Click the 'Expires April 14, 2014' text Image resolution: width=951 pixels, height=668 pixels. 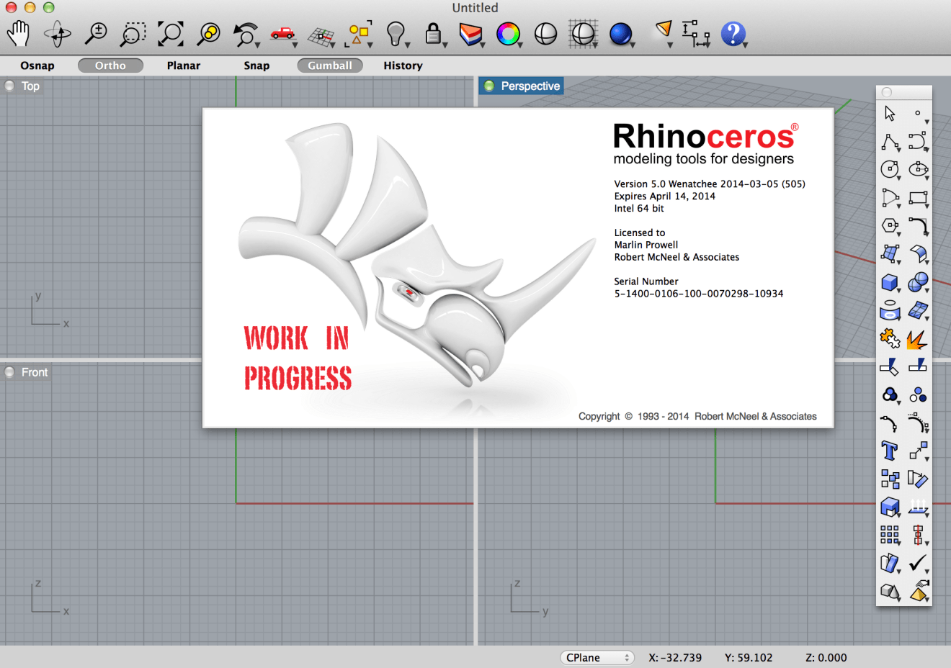pyautogui.click(x=665, y=197)
